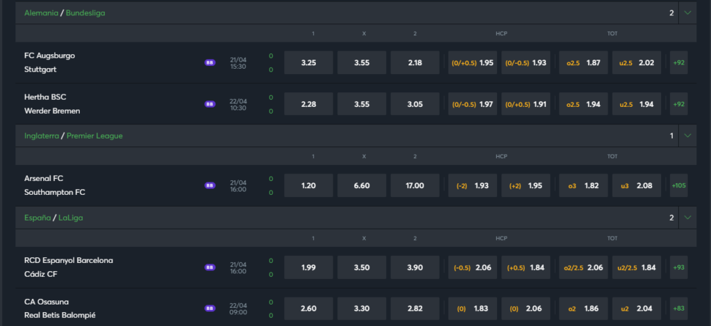Open the España country link

click(37, 218)
